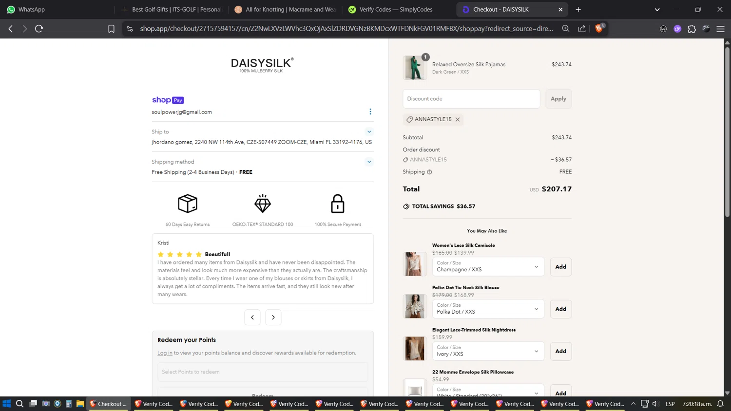Open Polka Dot / XXS color size dropdown
The height and width of the screenshot is (411, 731).
tap(488, 309)
